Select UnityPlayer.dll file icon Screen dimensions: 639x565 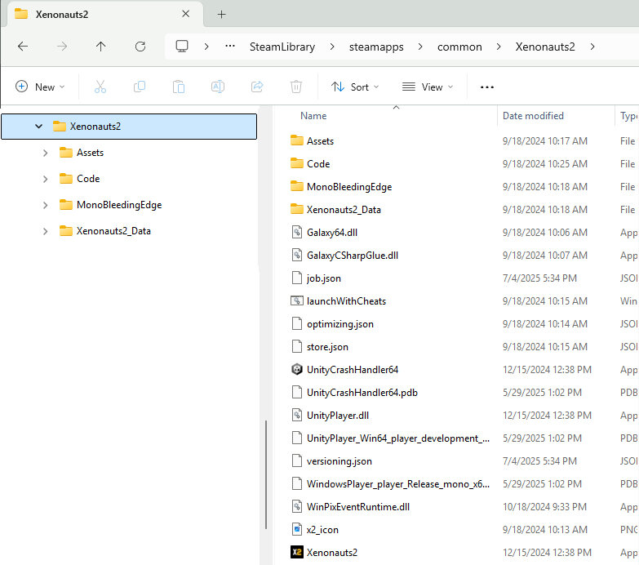[297, 415]
